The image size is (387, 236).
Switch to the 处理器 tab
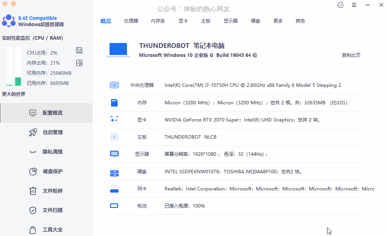131,21
